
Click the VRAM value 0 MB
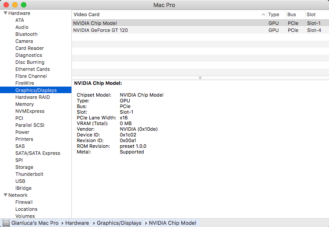126,123
